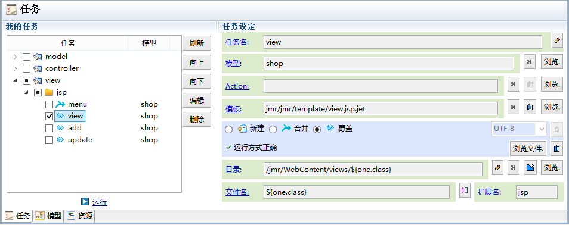569x225 pixels.
Task: Toggle the view parent task checkbox
Action: tap(26, 80)
